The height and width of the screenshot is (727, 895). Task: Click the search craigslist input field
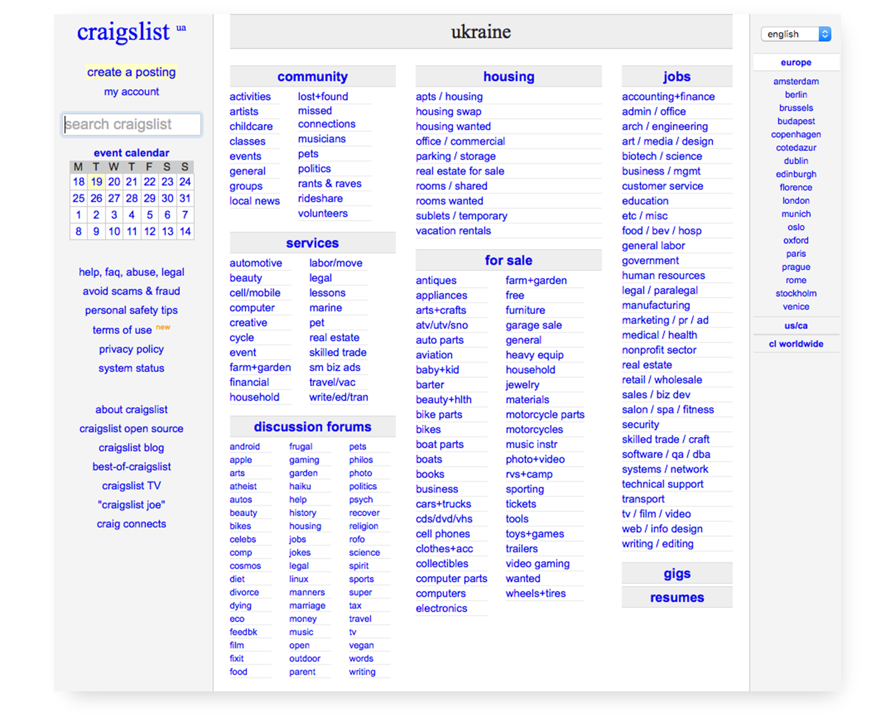click(131, 124)
